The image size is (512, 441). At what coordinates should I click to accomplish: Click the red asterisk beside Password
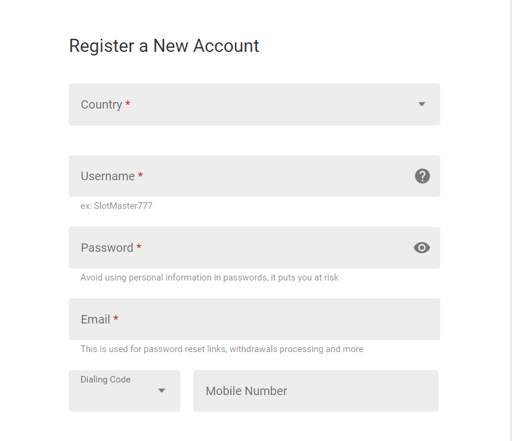(x=139, y=246)
